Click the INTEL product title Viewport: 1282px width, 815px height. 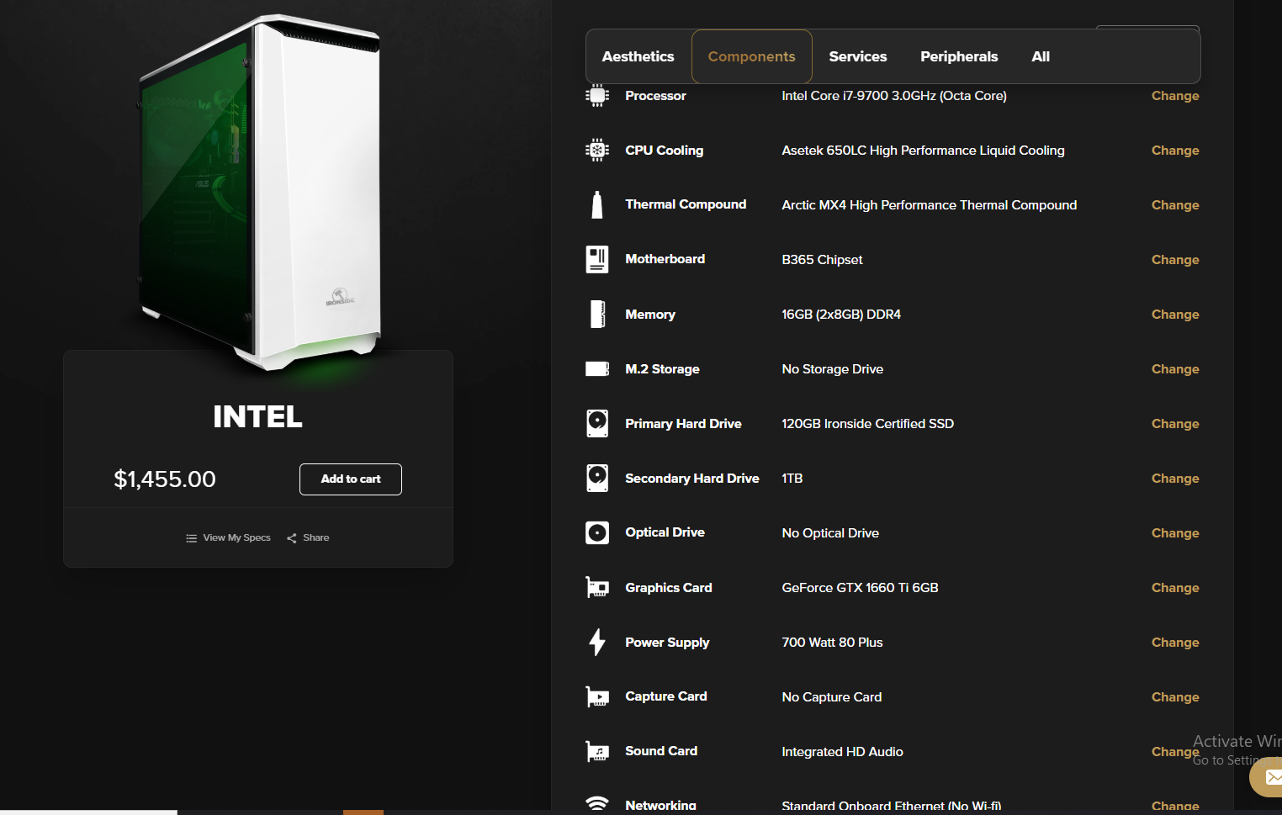[x=257, y=417]
